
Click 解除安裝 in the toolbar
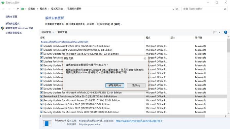click(62, 32)
